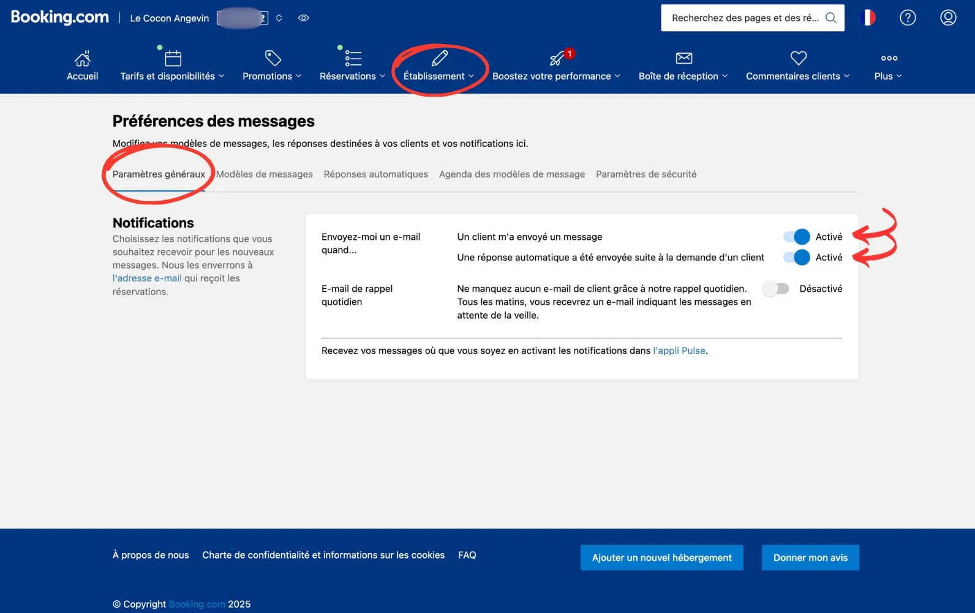975x613 pixels.
Task: Enable the daily reminder email toggle
Action: pyautogui.click(x=776, y=289)
